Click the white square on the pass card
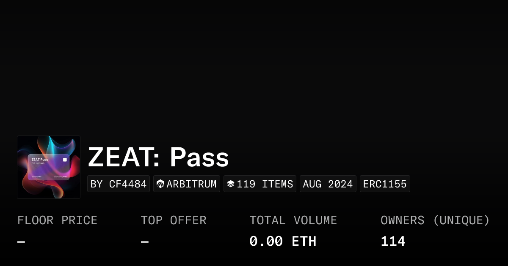The image size is (508, 266). (x=65, y=160)
